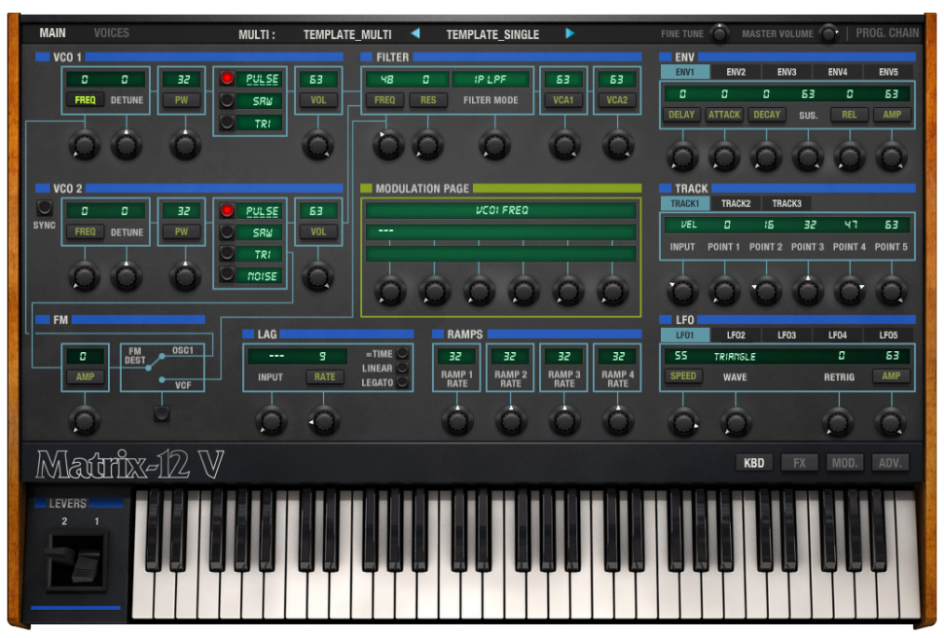Toggle VCO 1 PULSE waveform LED
944x638 pixels.
point(227,78)
